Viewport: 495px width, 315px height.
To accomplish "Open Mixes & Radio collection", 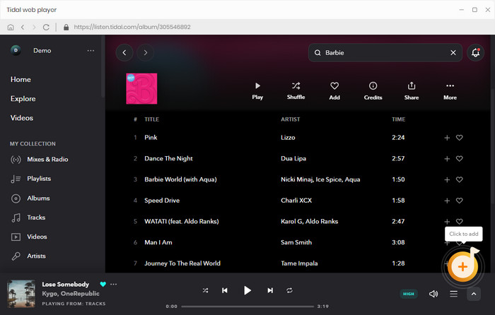I will click(x=40, y=160).
